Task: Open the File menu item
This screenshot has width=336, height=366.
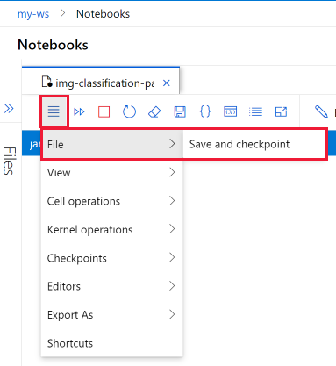Action: 111,144
